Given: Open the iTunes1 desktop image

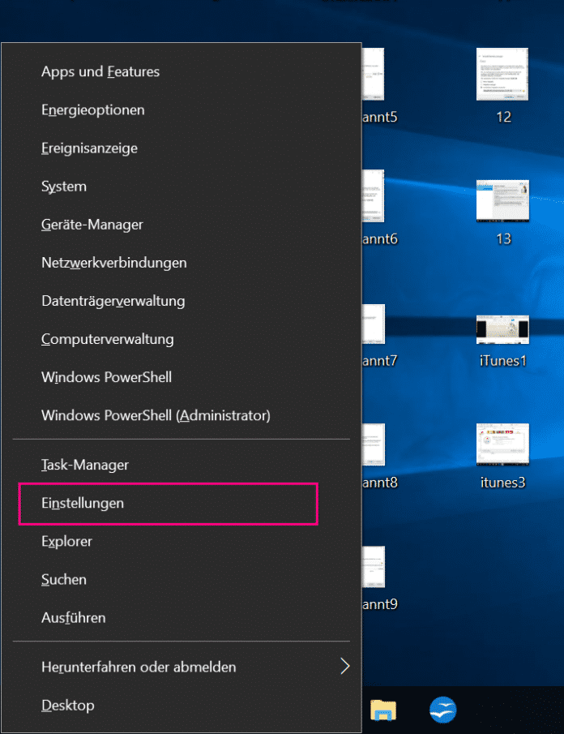Looking at the screenshot, I should coord(502,329).
